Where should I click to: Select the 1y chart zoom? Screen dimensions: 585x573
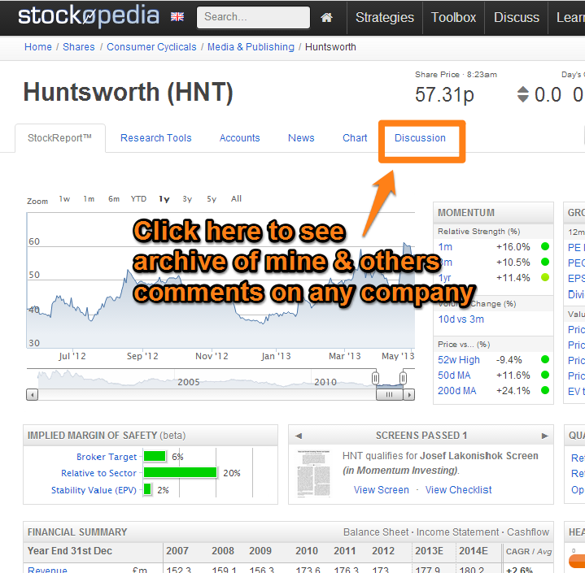point(164,199)
